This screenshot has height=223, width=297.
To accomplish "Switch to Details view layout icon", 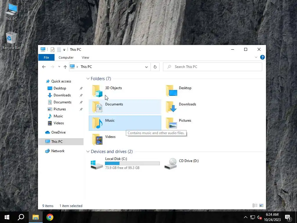I will pos(255,205).
